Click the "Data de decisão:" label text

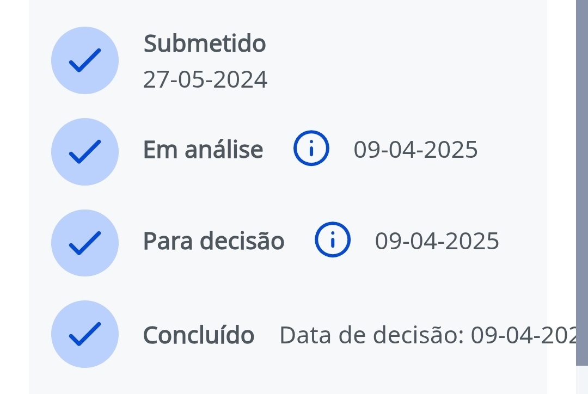(371, 336)
